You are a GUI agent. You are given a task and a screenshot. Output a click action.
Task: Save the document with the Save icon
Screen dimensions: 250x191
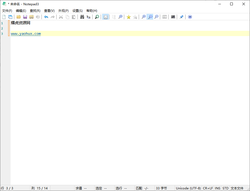pos(25,17)
